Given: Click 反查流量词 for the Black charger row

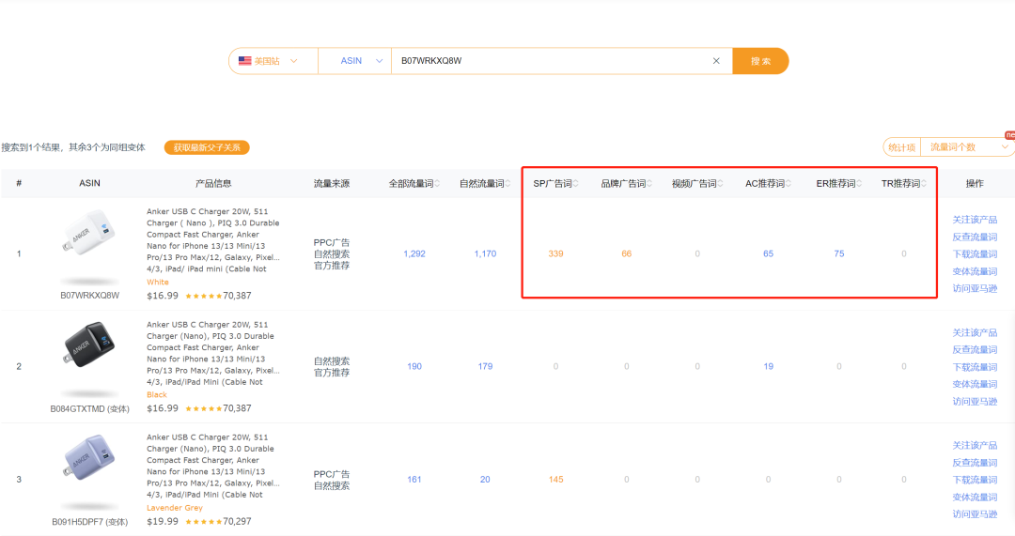Looking at the screenshot, I should pos(975,350).
